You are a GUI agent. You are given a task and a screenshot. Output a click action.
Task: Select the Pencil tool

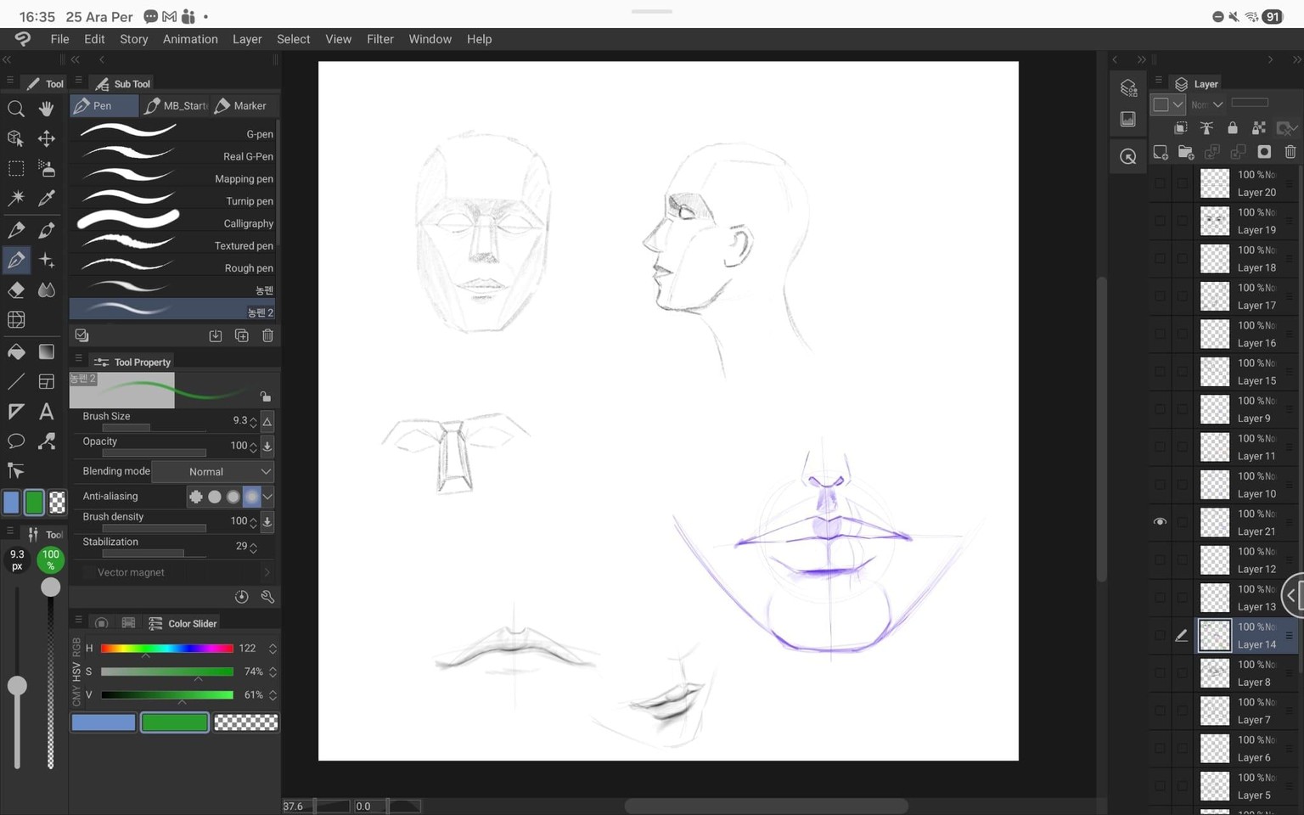15,229
